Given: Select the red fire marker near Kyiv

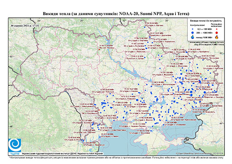Looking at the screenshot, I should click(x=99, y=49).
